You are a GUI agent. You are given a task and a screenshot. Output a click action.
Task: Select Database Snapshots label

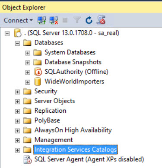[73, 62]
